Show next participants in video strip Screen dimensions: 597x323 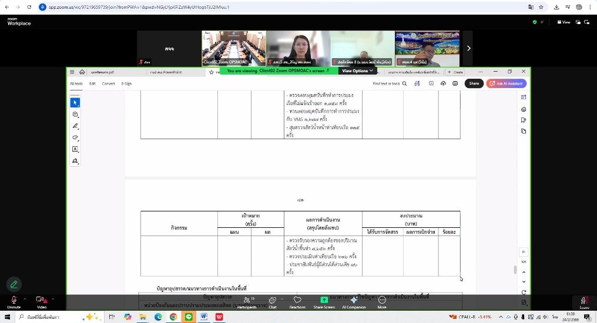(x=469, y=48)
